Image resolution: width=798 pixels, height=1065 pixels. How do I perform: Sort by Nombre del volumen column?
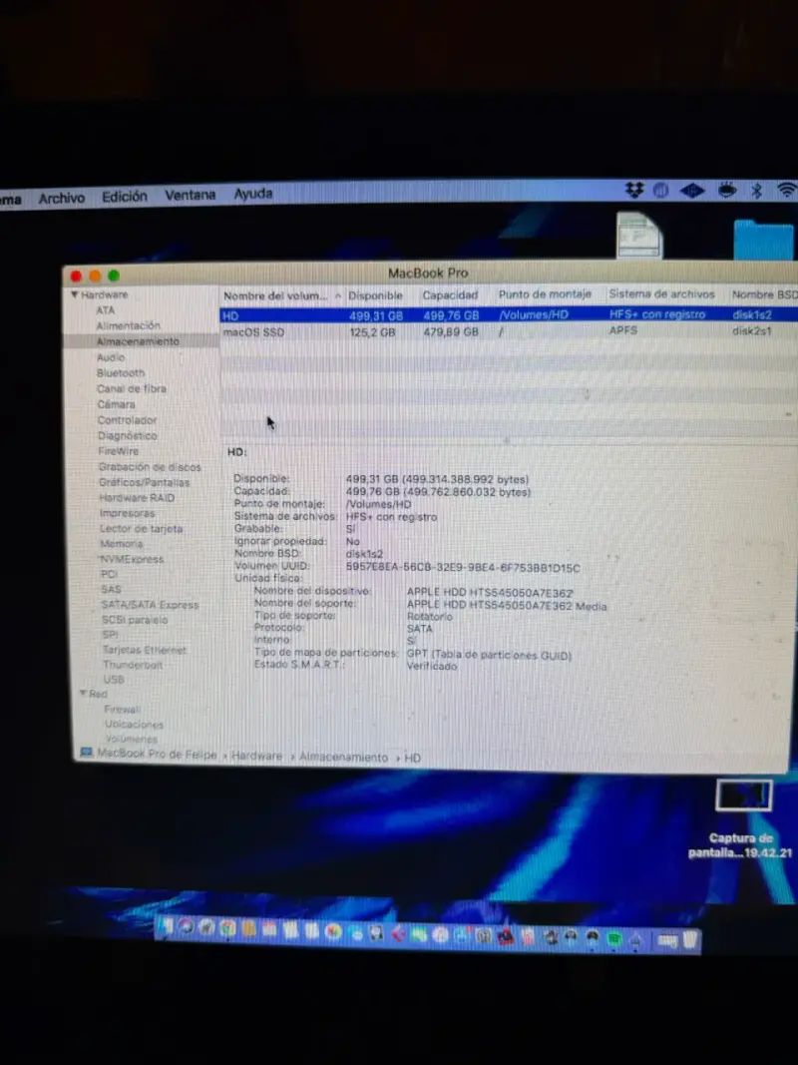(281, 295)
